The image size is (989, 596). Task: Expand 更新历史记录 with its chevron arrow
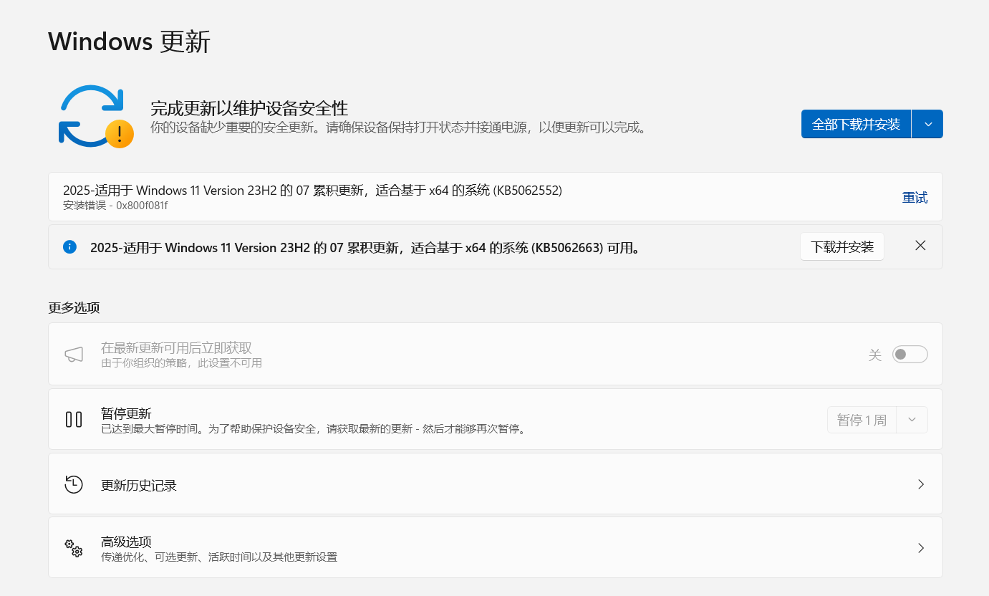coord(921,484)
